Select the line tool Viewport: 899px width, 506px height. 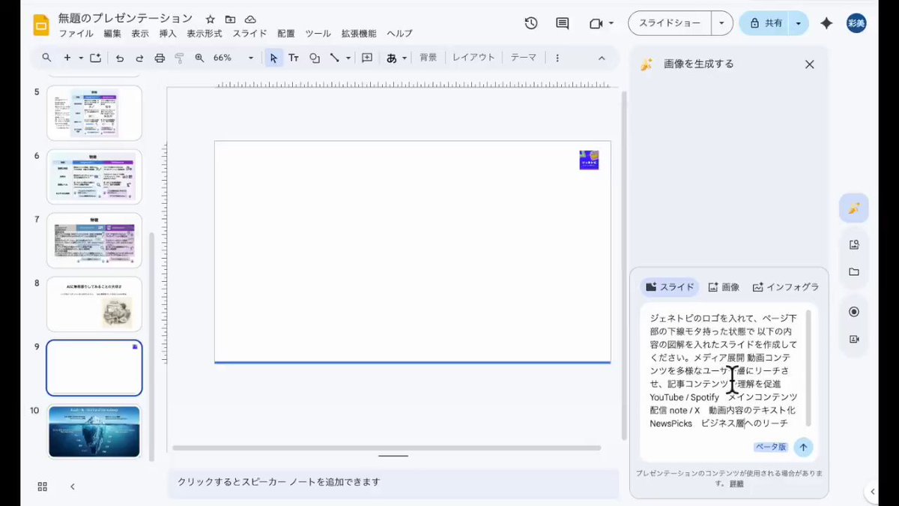pyautogui.click(x=335, y=58)
